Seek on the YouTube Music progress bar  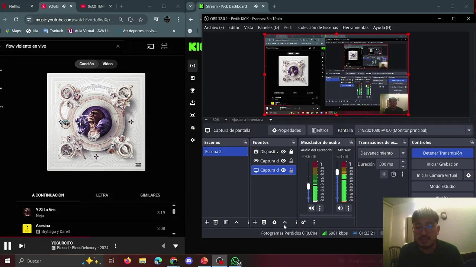click(x=93, y=237)
